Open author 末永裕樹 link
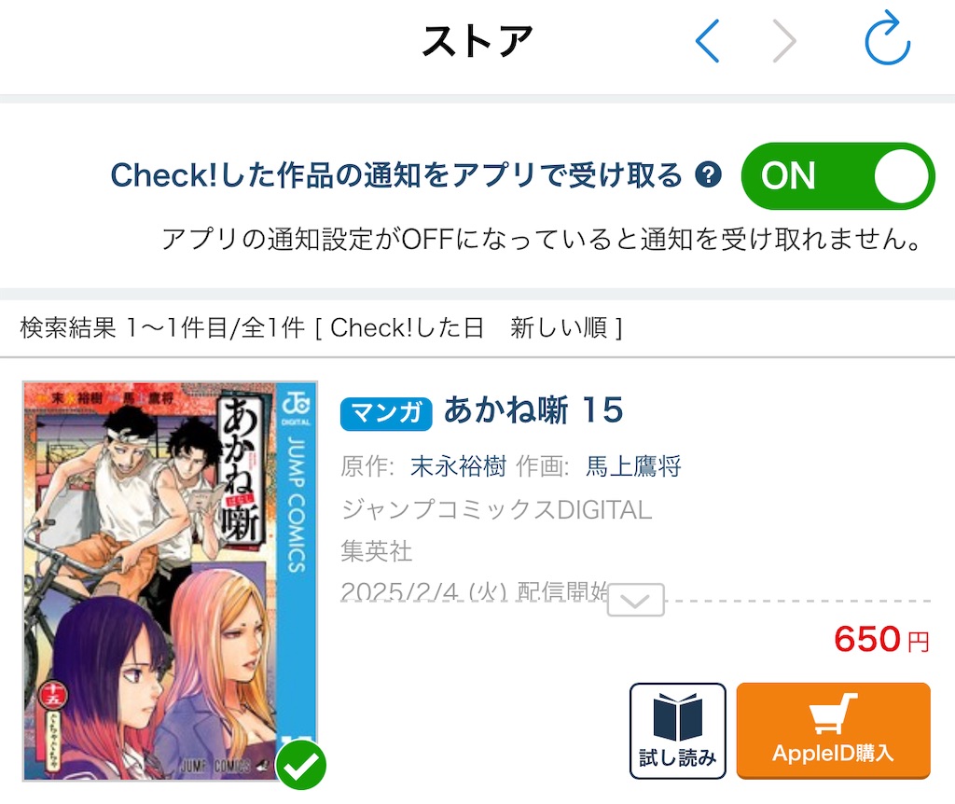Screen dimensions: 955x804 pos(458,466)
